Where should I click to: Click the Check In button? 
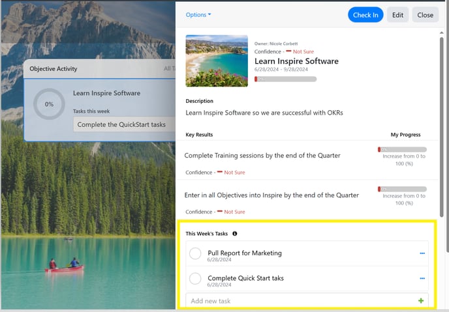[x=365, y=15]
